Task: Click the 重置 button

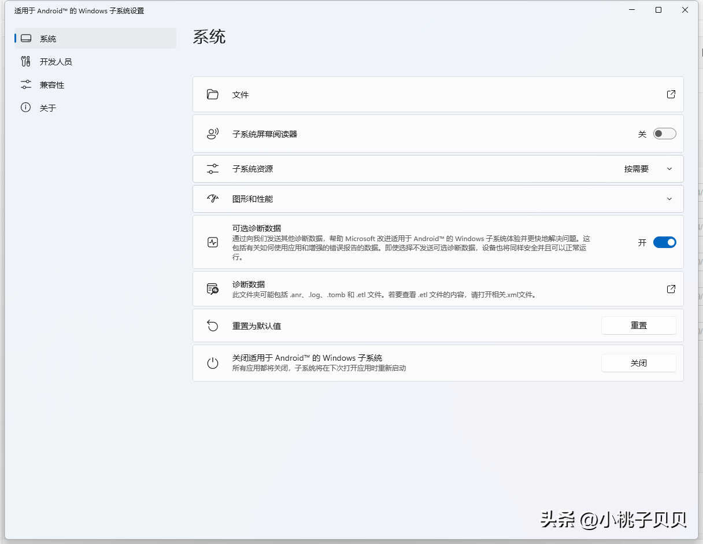Action: pyautogui.click(x=639, y=325)
